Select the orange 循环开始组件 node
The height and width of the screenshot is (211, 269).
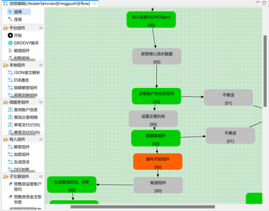tap(158, 161)
